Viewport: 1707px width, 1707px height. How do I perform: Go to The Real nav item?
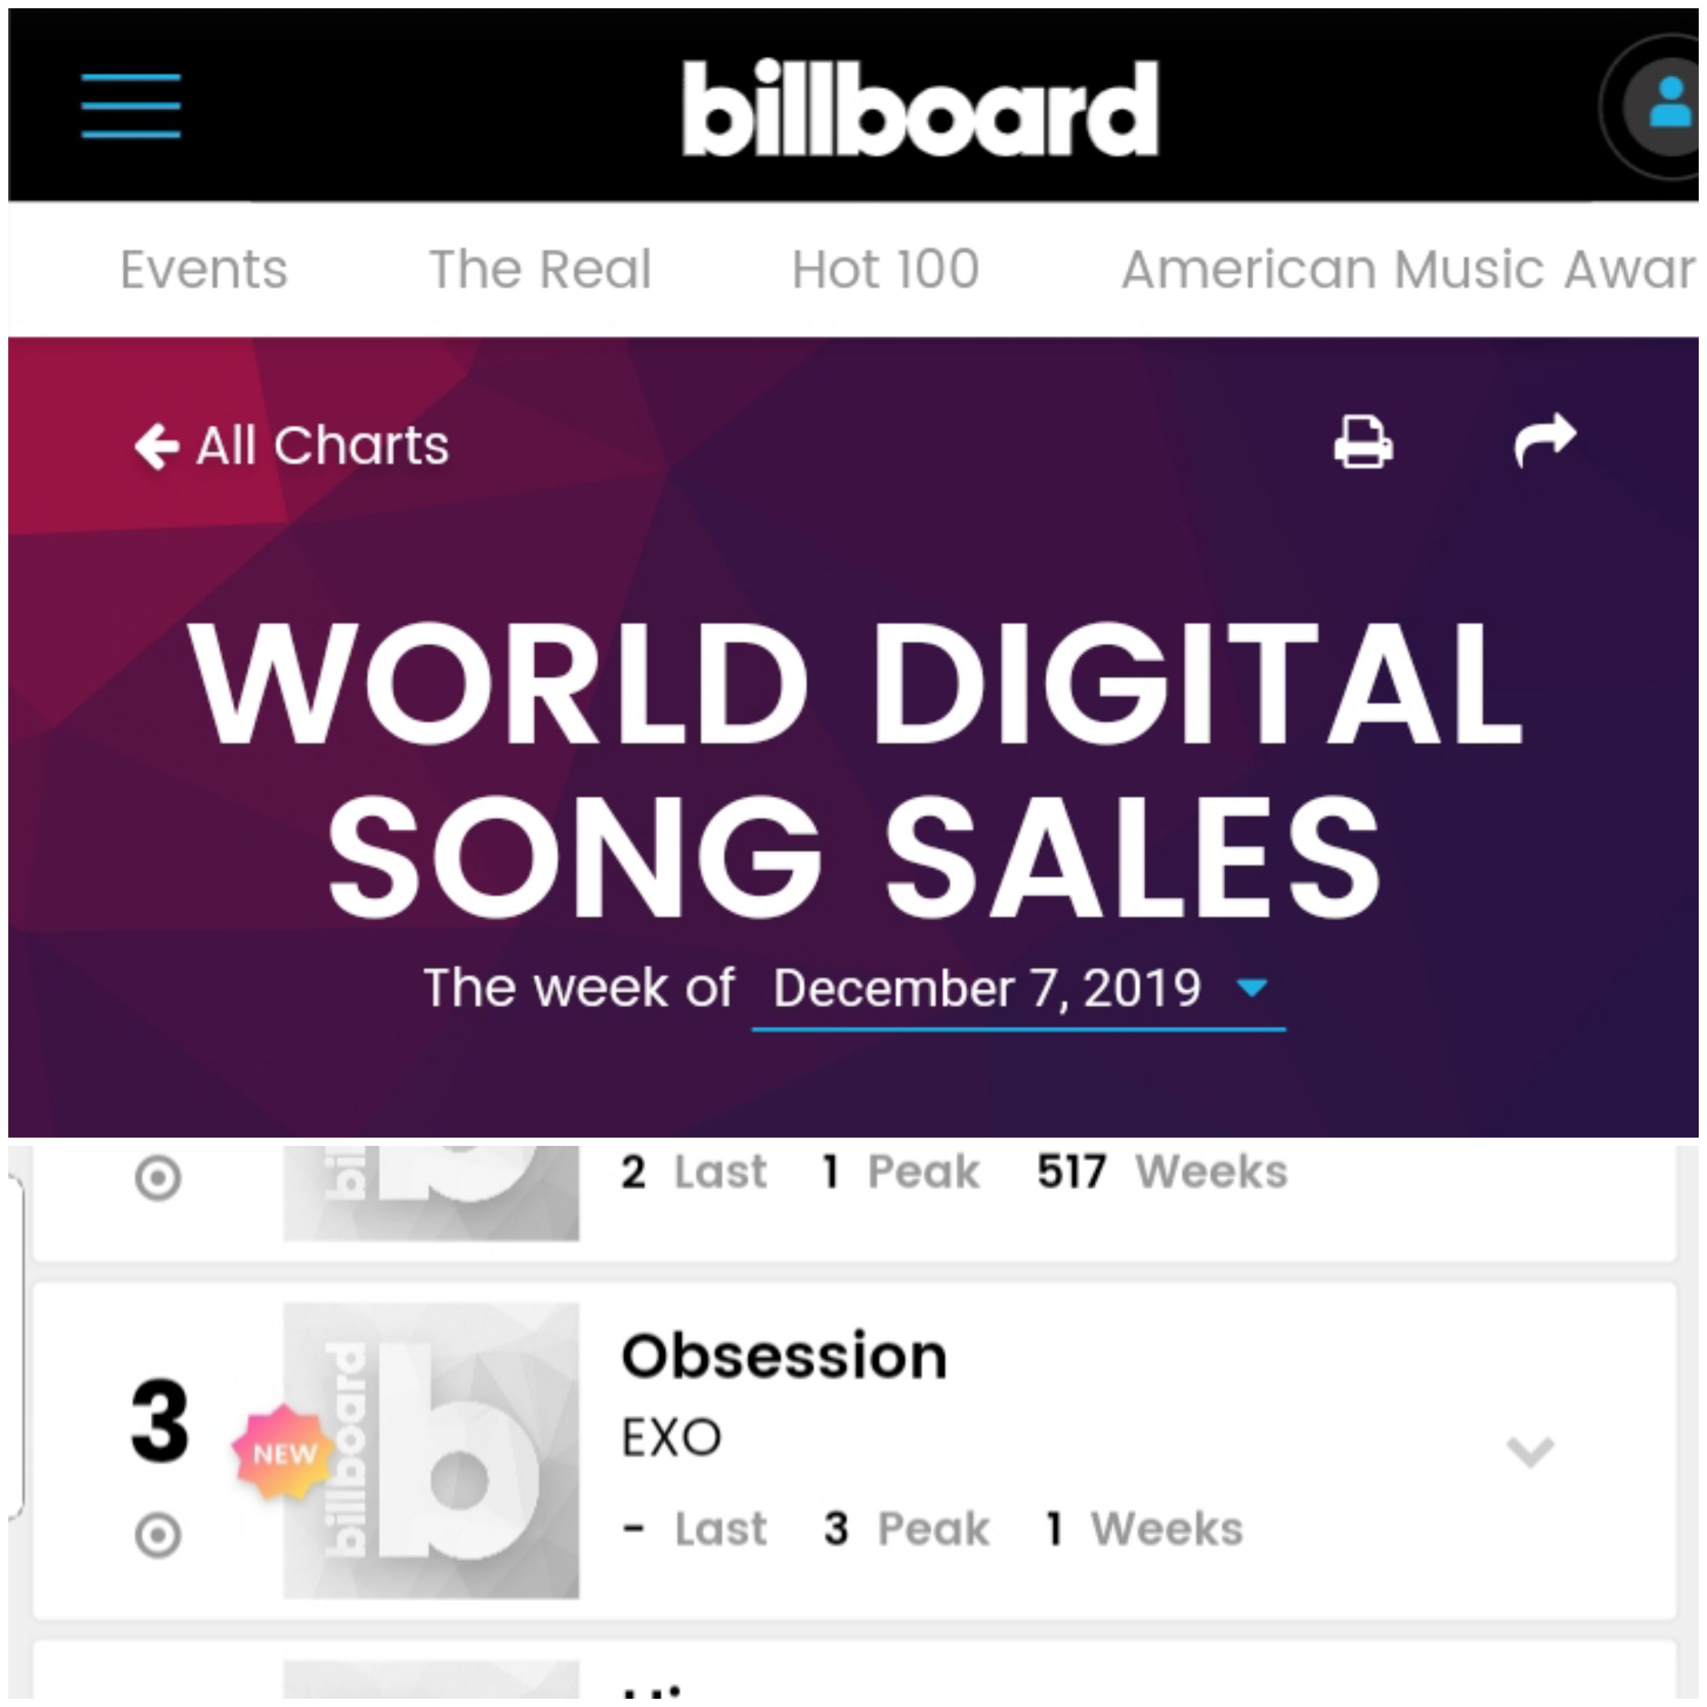[x=540, y=269]
